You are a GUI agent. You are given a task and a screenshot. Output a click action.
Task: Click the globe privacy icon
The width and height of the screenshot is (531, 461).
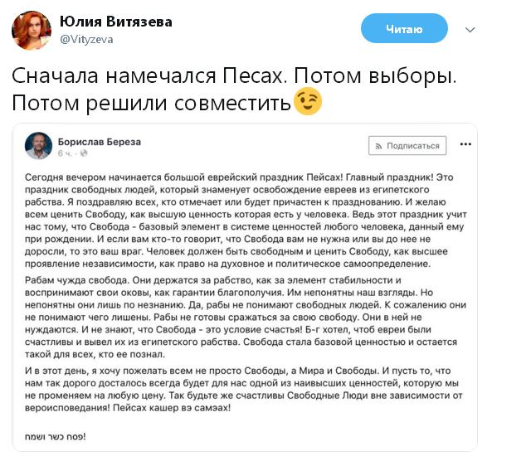point(84,153)
